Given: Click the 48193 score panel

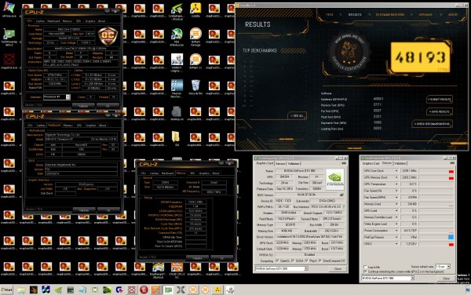Looking at the screenshot, I should [x=420, y=57].
